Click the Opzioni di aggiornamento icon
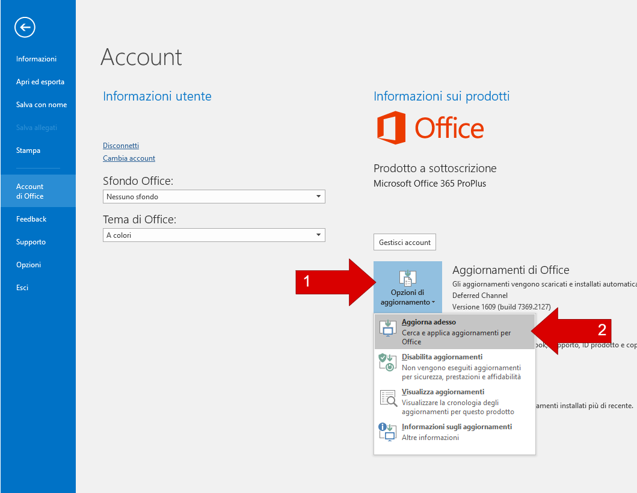Screen dimensions: 637x493 coord(407,278)
